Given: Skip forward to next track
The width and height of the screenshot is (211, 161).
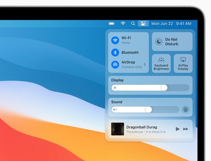Looking at the screenshot, I should pos(186,129).
